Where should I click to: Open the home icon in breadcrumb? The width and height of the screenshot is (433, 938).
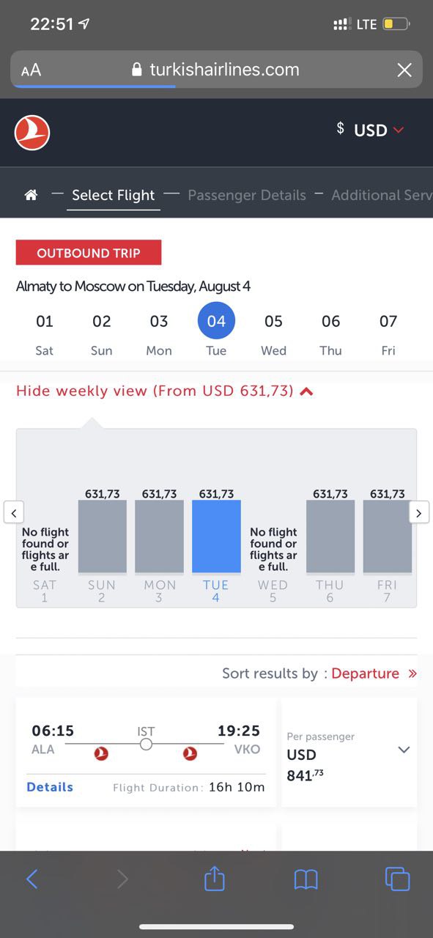point(31,195)
